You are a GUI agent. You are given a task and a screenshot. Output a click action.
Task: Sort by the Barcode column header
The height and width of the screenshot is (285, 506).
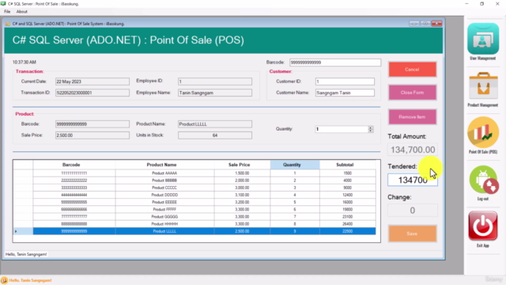[x=74, y=165]
